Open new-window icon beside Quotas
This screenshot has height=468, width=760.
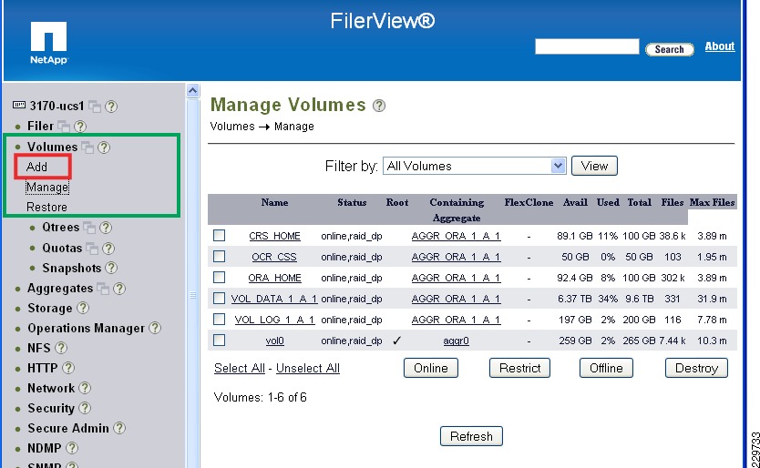[x=93, y=249]
